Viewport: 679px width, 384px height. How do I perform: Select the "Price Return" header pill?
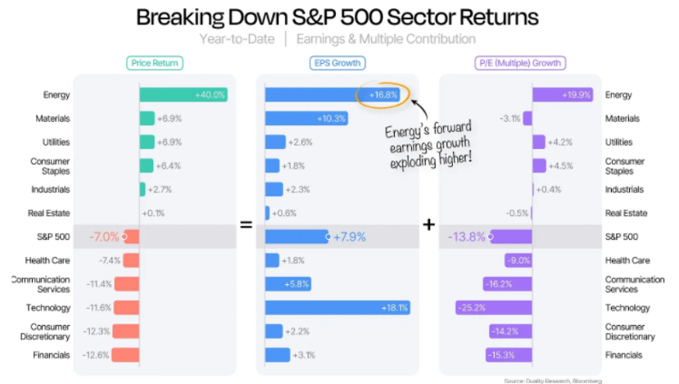[x=154, y=62]
